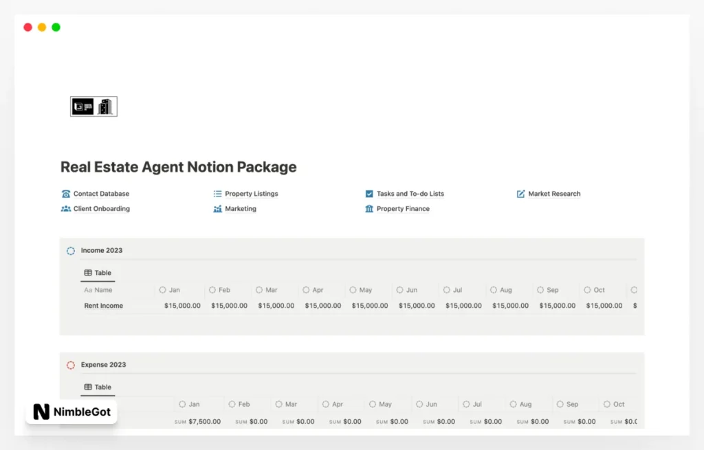This screenshot has width=704, height=450.
Task: Click the Income 2023 database icon
Action: click(70, 251)
